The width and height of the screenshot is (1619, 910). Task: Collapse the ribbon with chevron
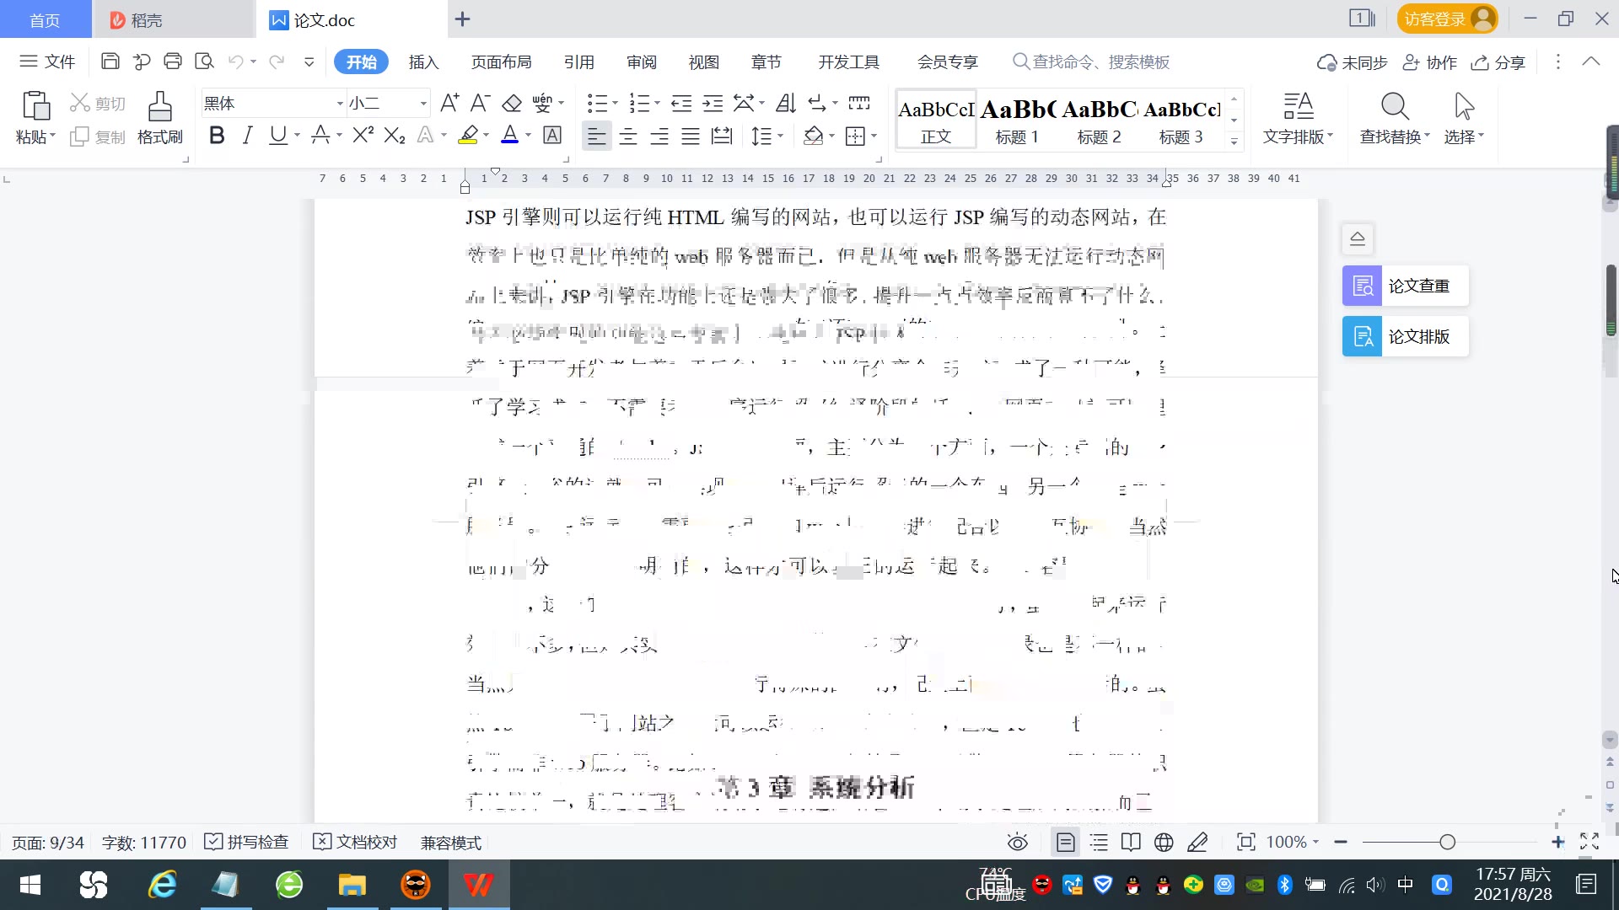(x=1591, y=62)
